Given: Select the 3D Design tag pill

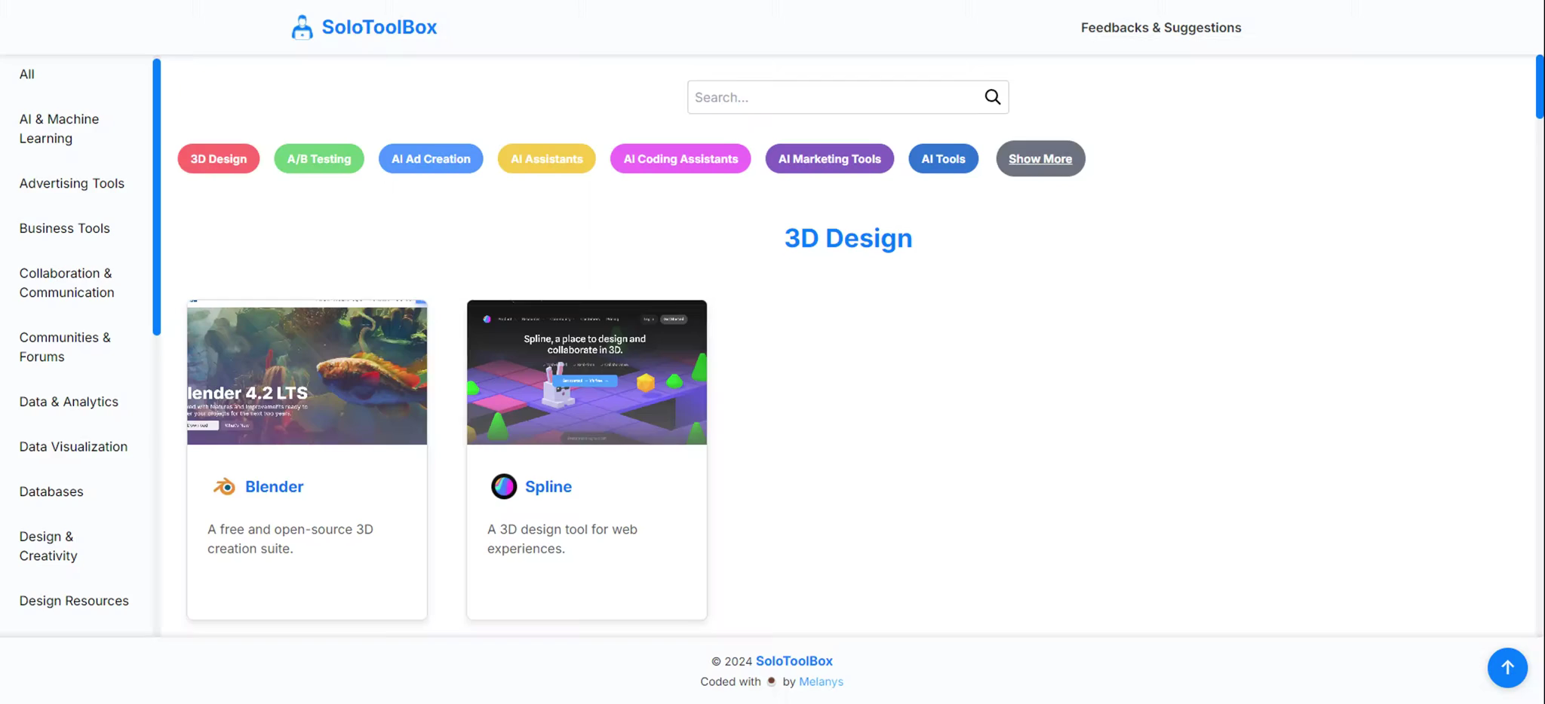Looking at the screenshot, I should pyautogui.click(x=219, y=159).
